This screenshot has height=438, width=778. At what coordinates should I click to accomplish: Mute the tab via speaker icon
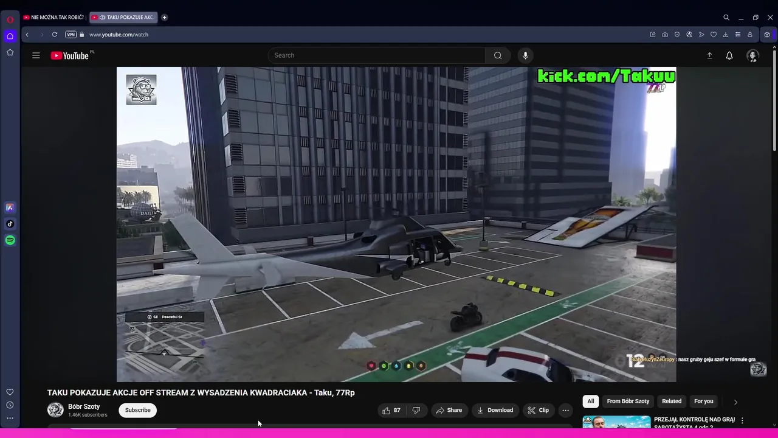(102, 18)
